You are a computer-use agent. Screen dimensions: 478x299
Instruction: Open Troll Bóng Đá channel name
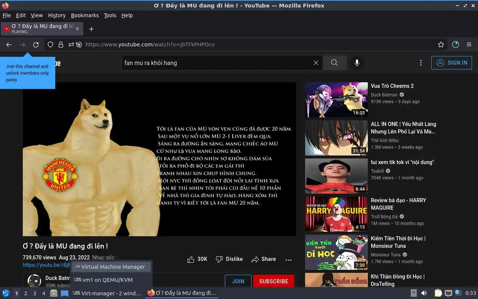pyautogui.click(x=384, y=216)
